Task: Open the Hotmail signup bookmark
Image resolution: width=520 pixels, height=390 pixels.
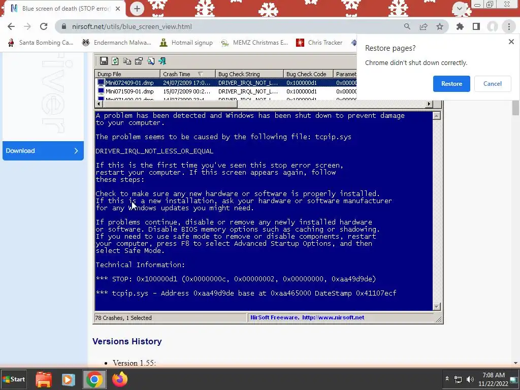Action: 186,43
